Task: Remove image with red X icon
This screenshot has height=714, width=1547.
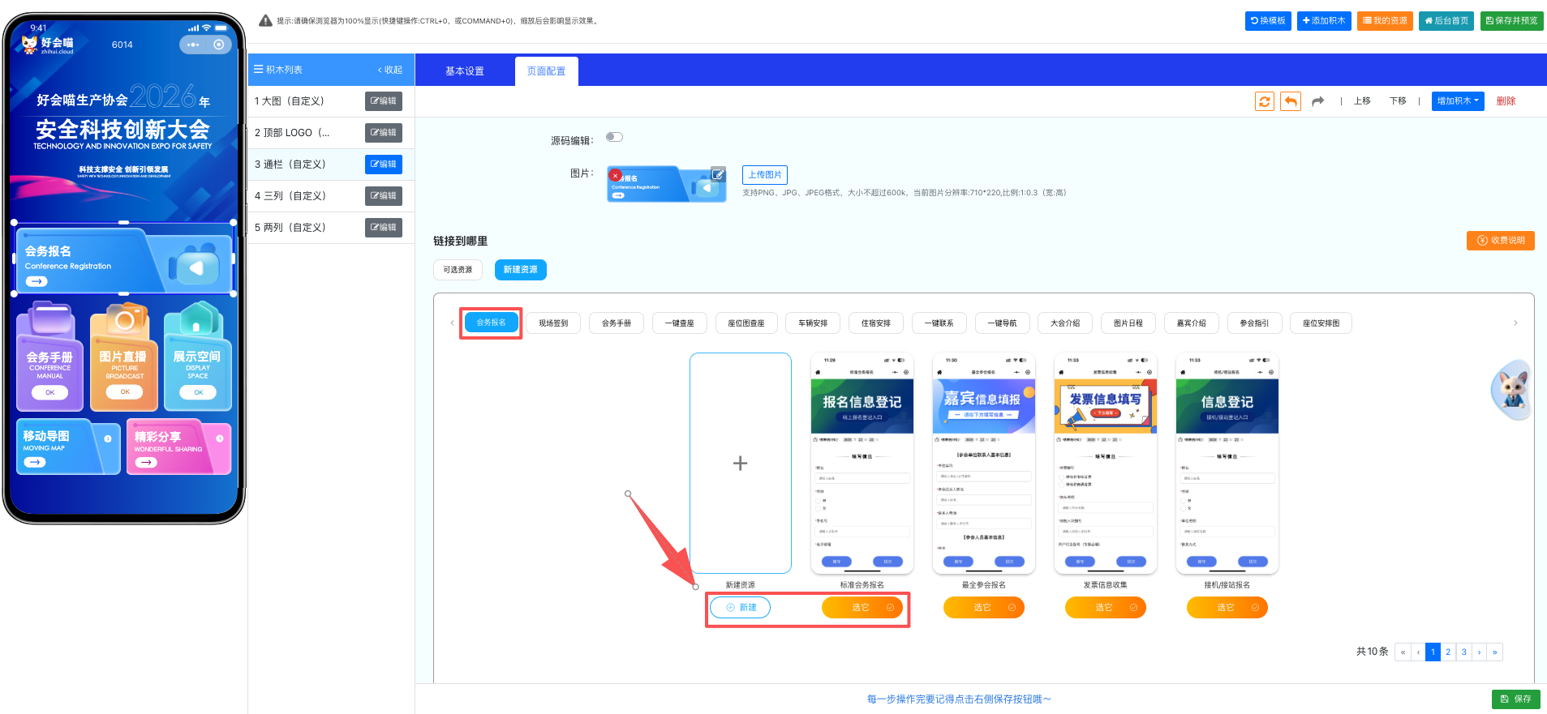Action: (x=616, y=175)
